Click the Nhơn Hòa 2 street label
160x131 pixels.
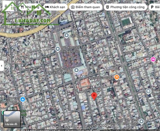point(87,90)
